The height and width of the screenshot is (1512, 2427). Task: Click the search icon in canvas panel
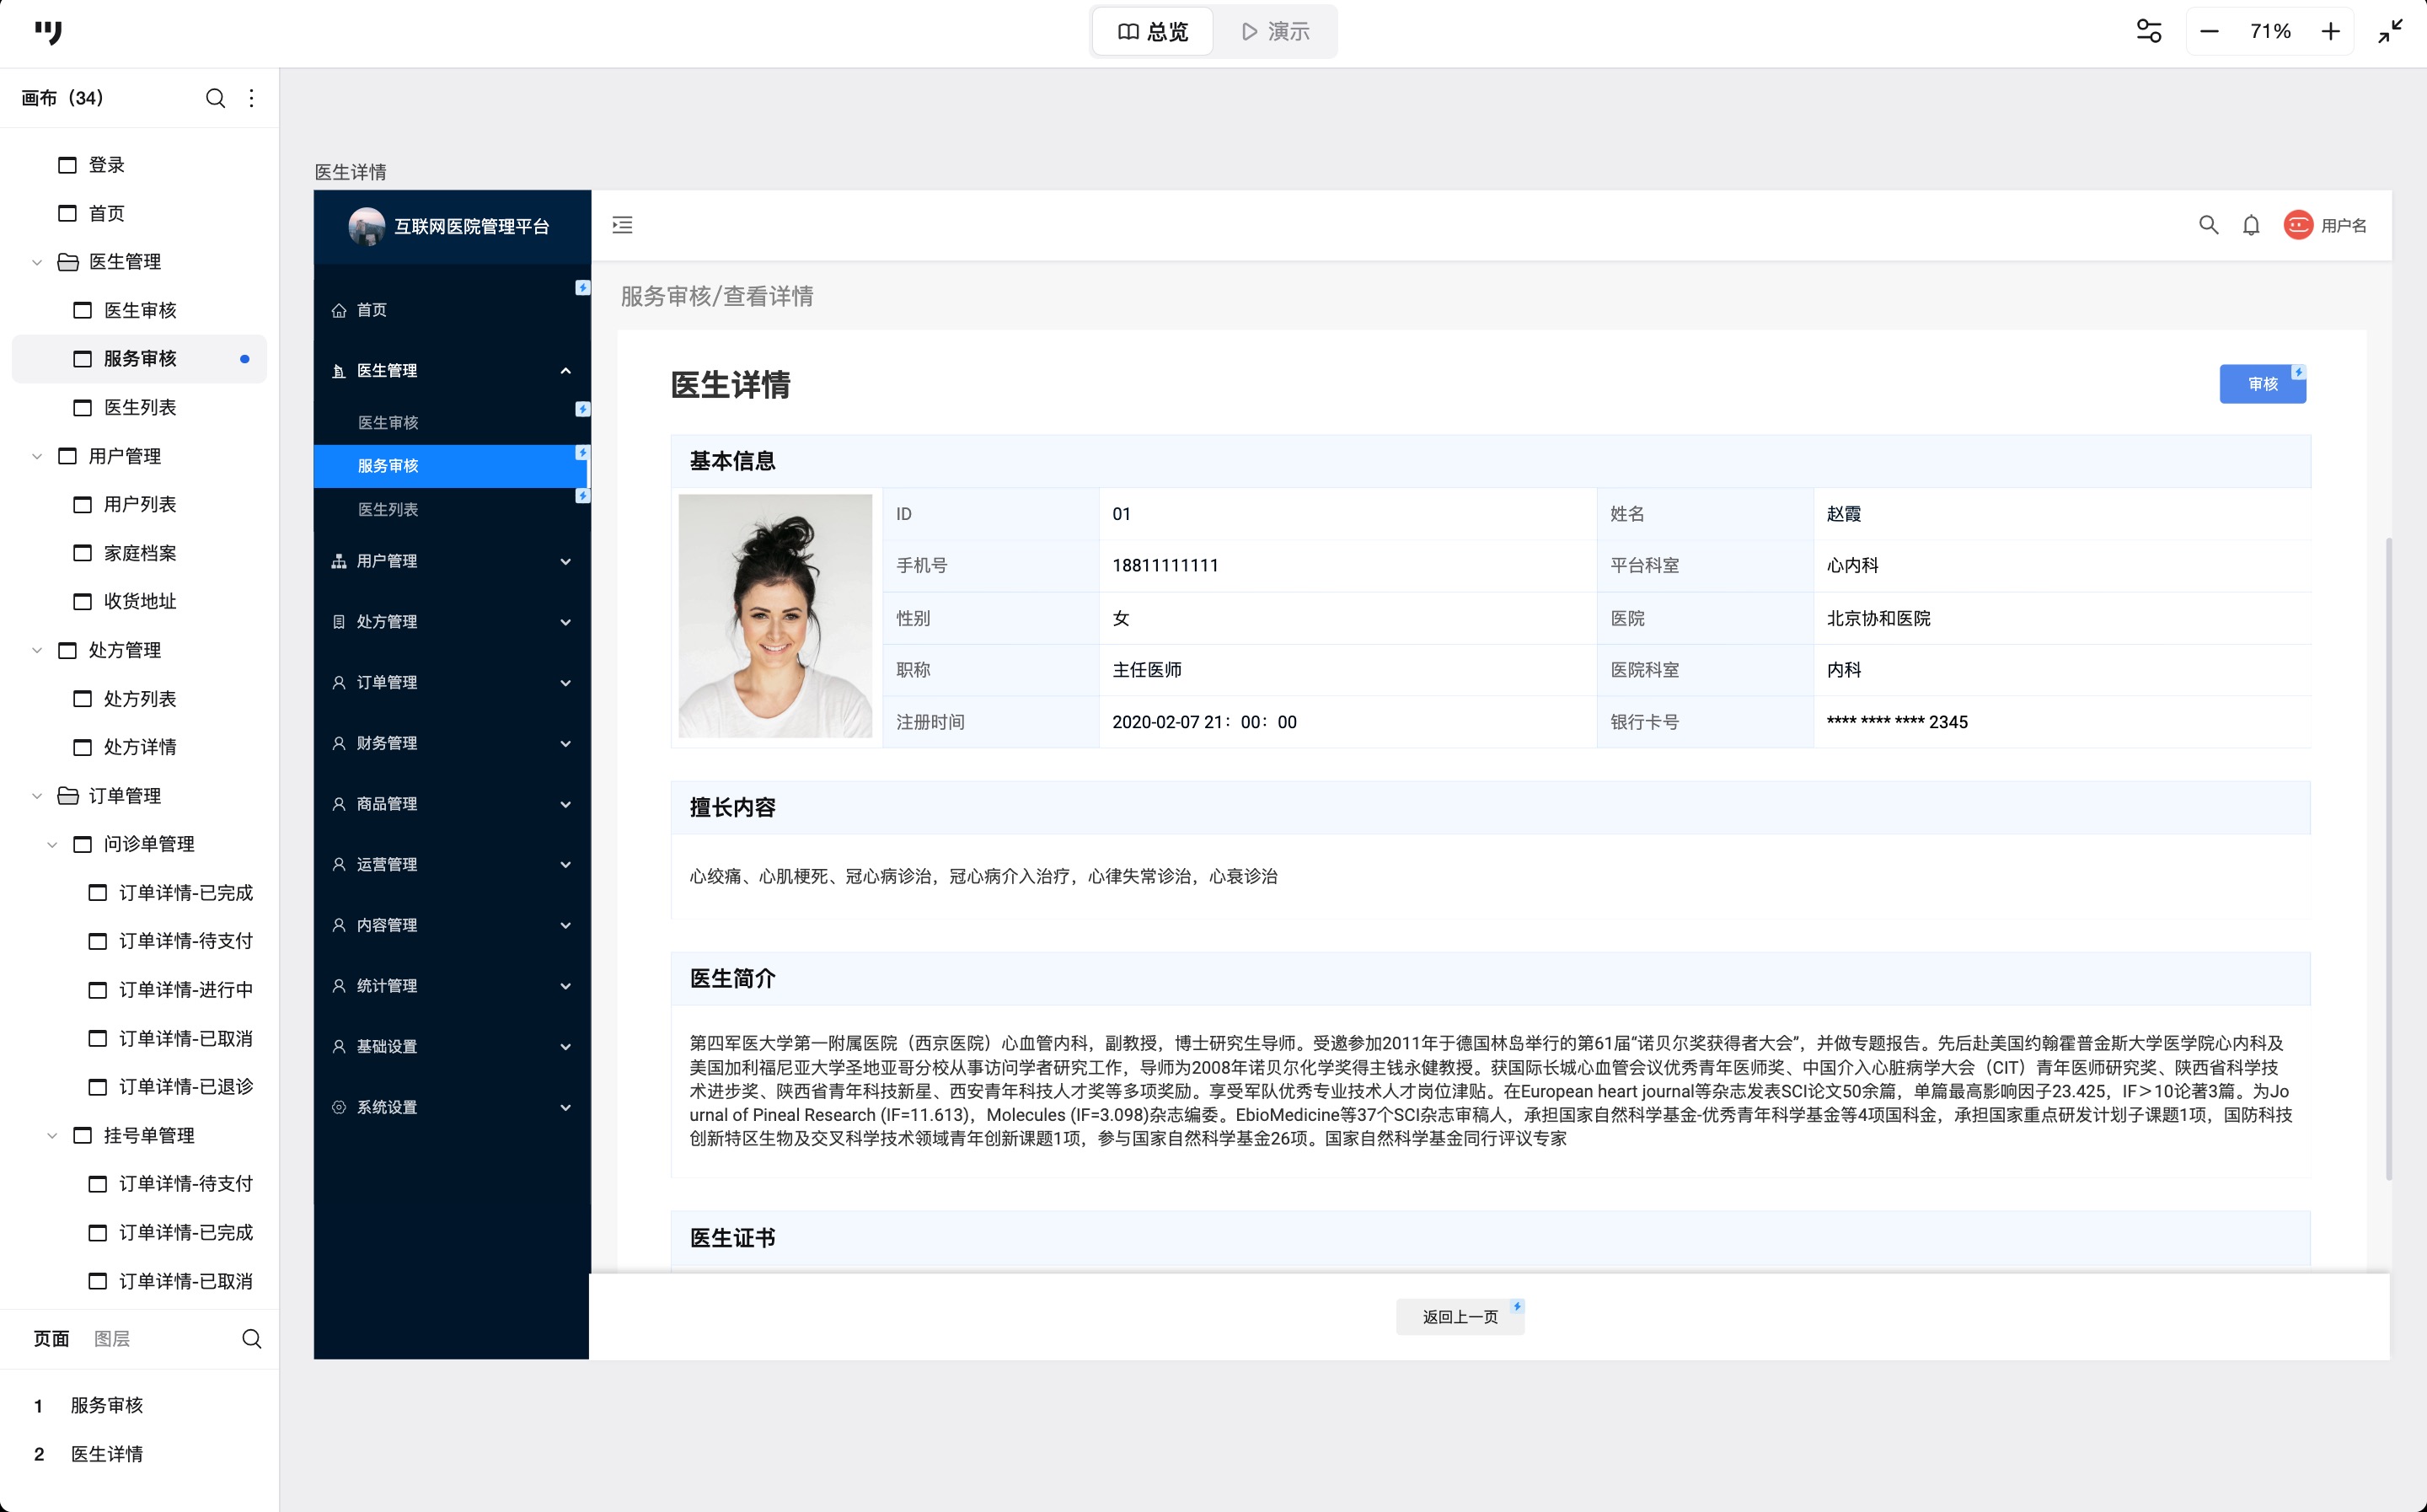[215, 98]
